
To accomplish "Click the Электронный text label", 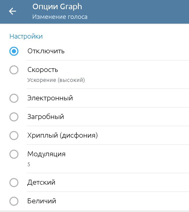I will tap(50, 98).
